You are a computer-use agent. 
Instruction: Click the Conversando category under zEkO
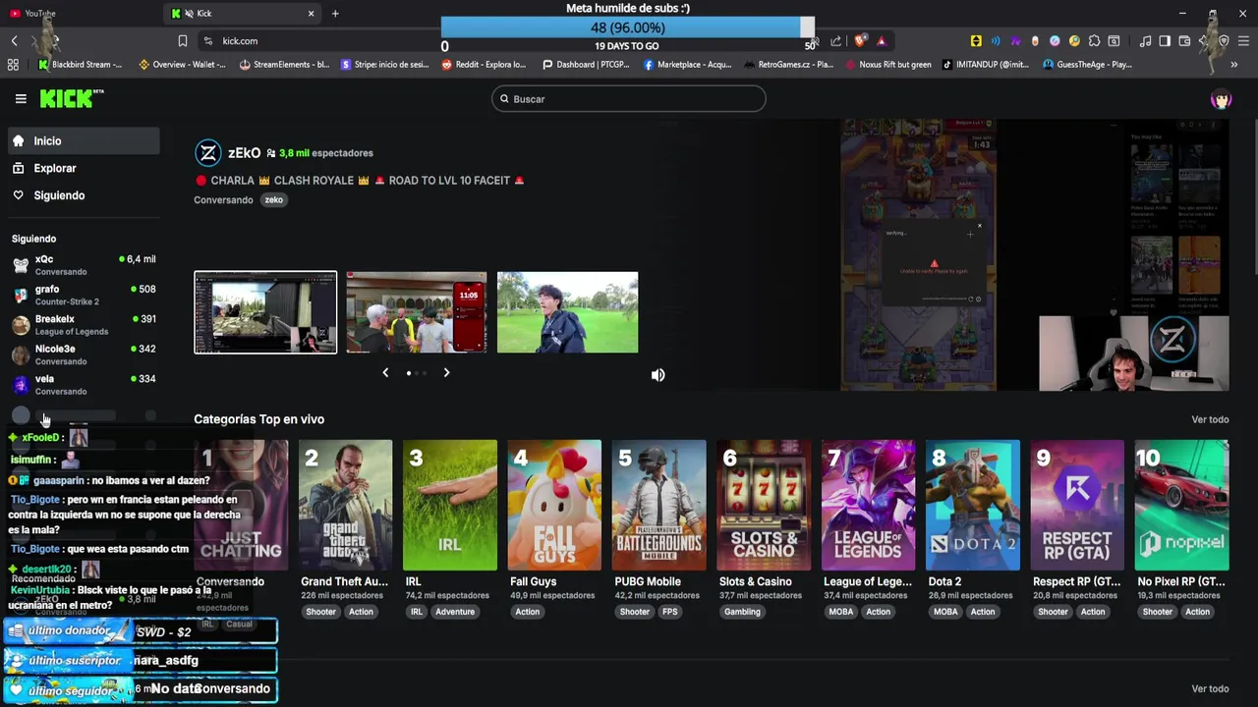223,200
